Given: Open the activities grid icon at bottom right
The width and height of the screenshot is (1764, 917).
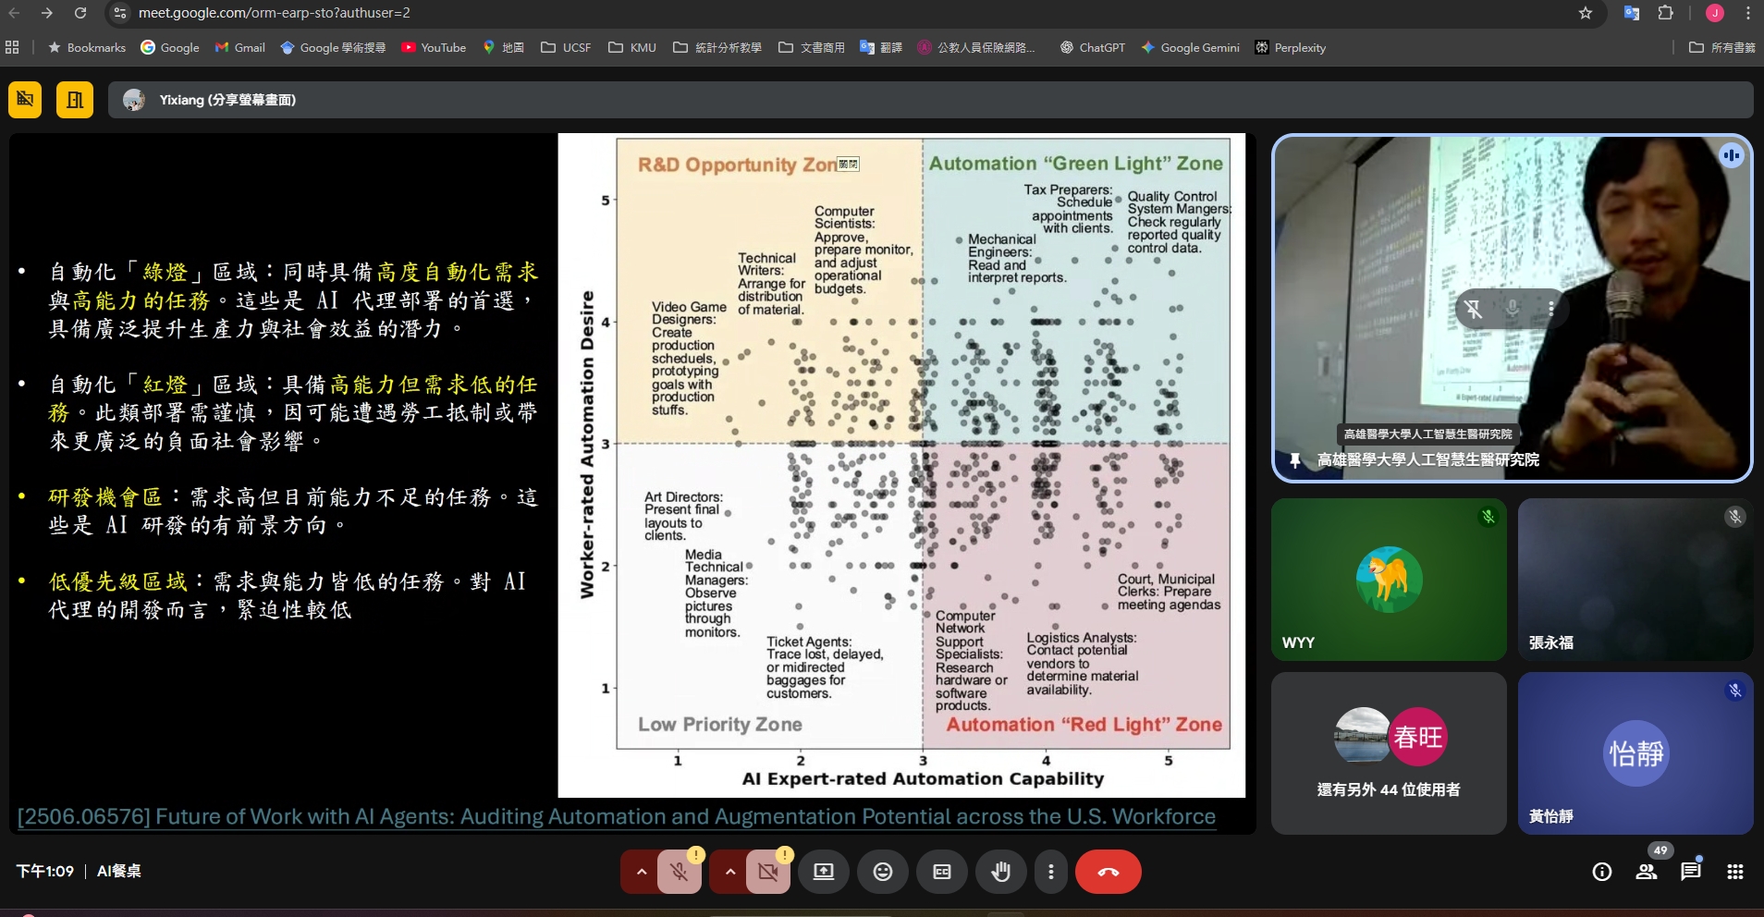Looking at the screenshot, I should coord(1734,871).
